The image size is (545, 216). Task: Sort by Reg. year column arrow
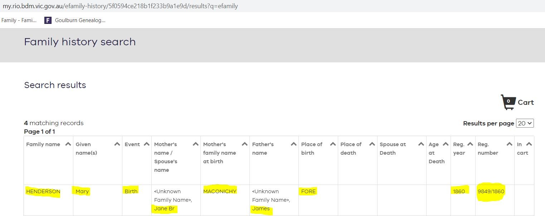(x=470, y=144)
